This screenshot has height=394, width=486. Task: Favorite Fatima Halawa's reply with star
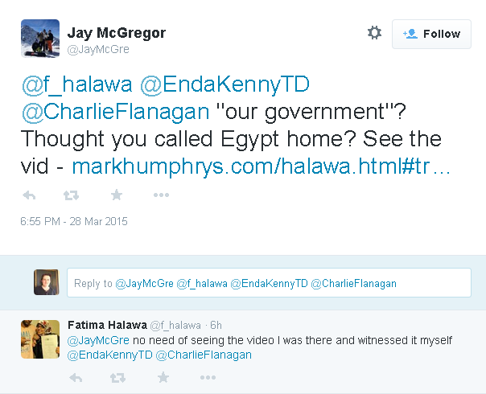(x=163, y=377)
